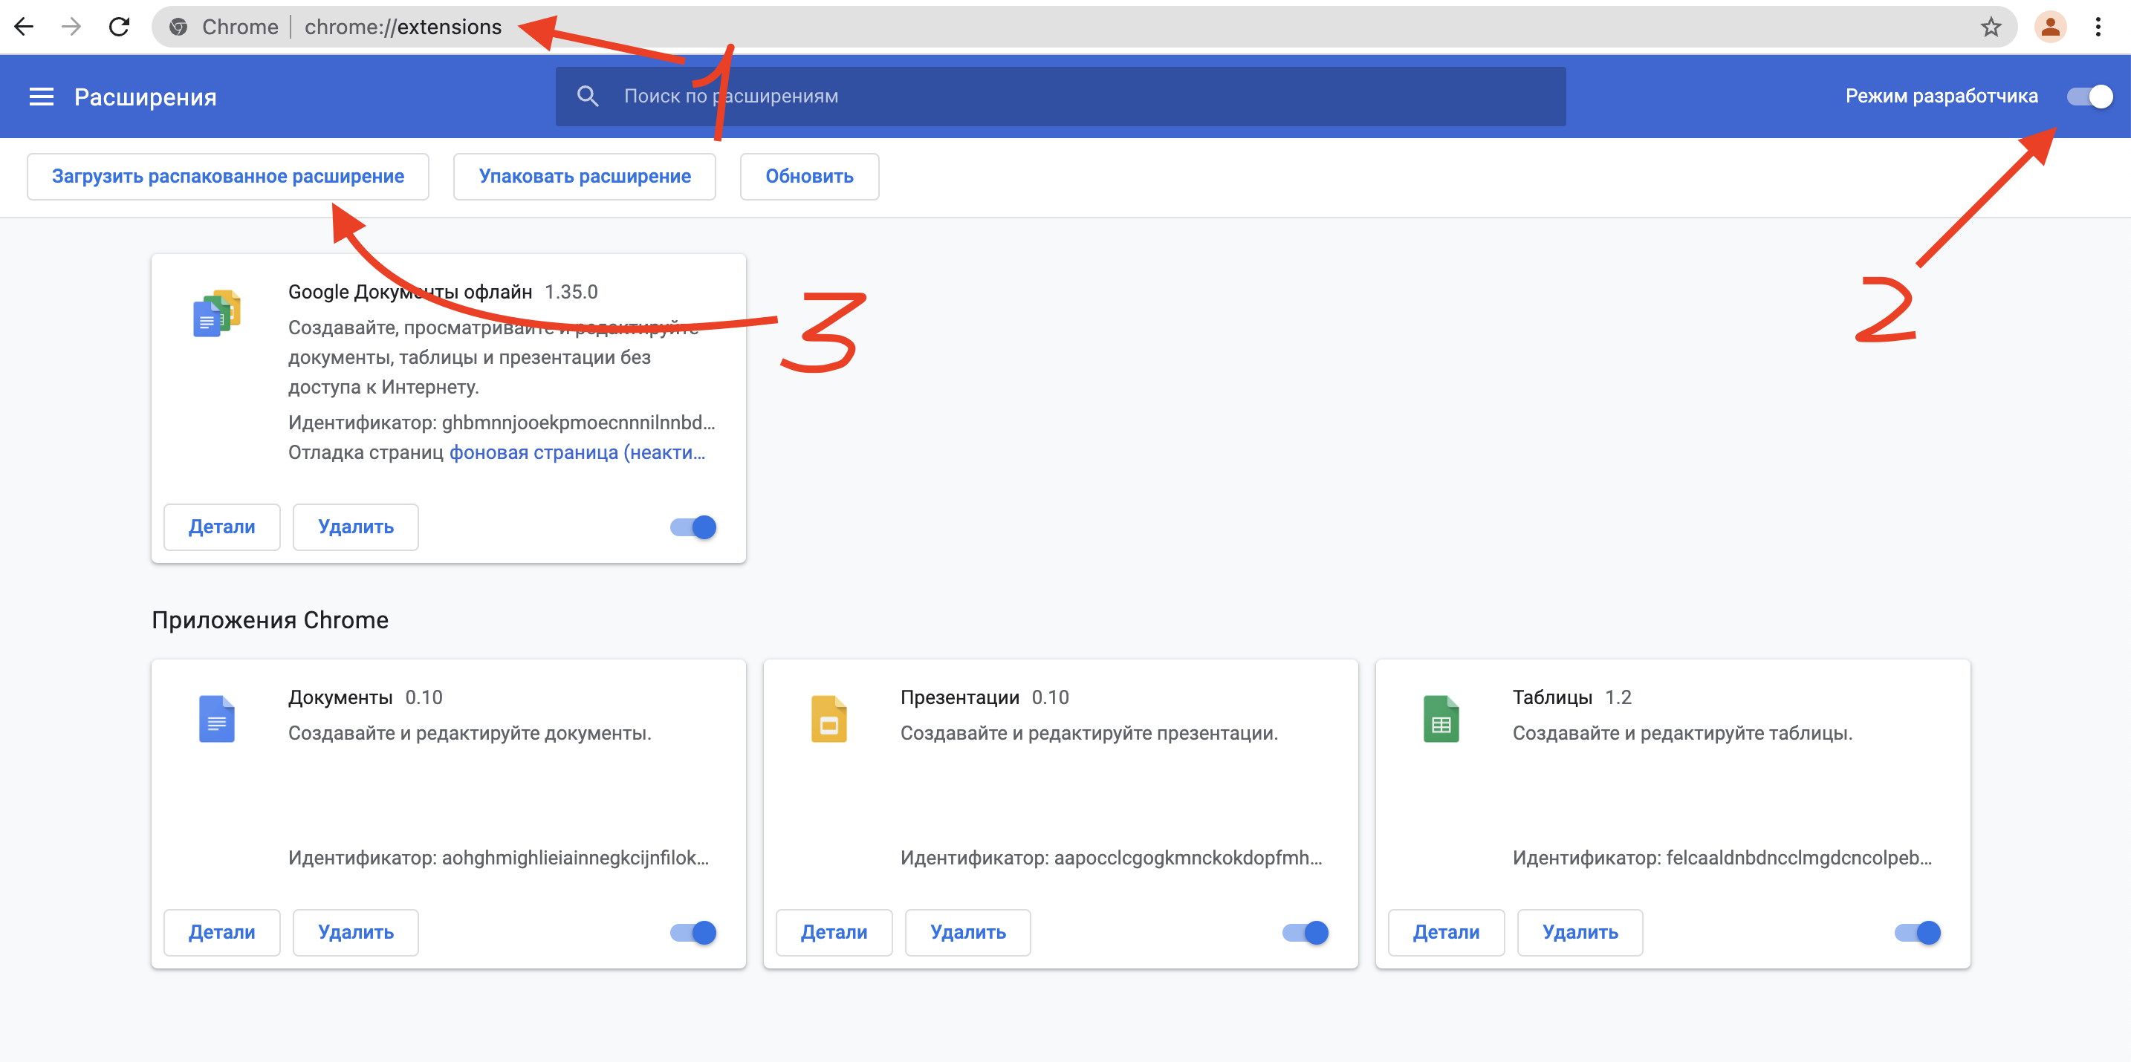Click the Таблицы app icon
Screen dimensions: 2131x1062
coord(1441,718)
